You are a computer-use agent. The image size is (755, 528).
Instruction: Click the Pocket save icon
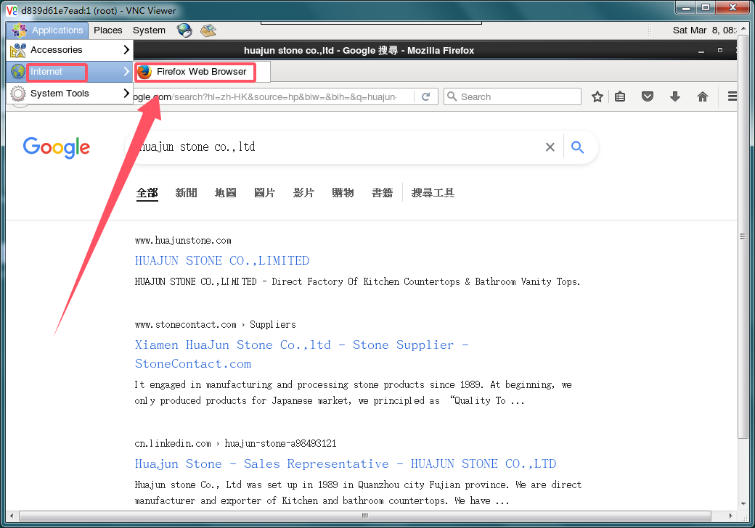(648, 96)
